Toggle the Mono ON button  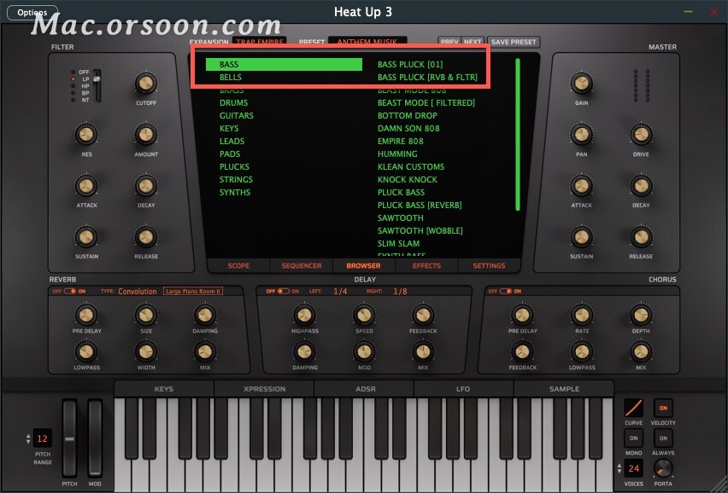(633, 438)
